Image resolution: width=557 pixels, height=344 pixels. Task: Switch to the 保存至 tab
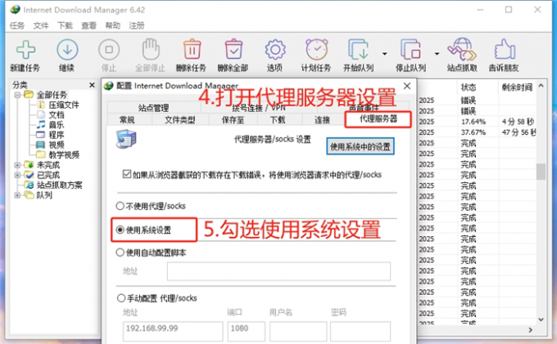click(233, 120)
